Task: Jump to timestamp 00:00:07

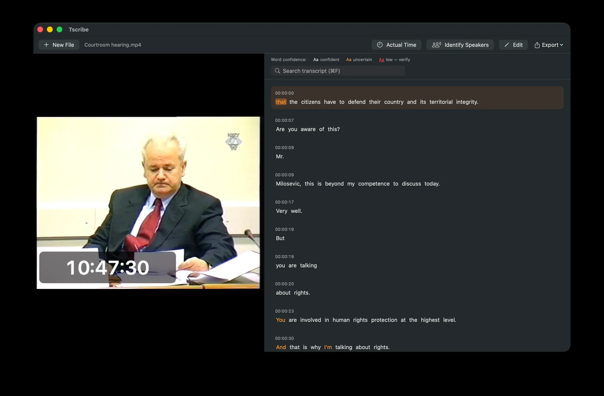Action: tap(284, 120)
